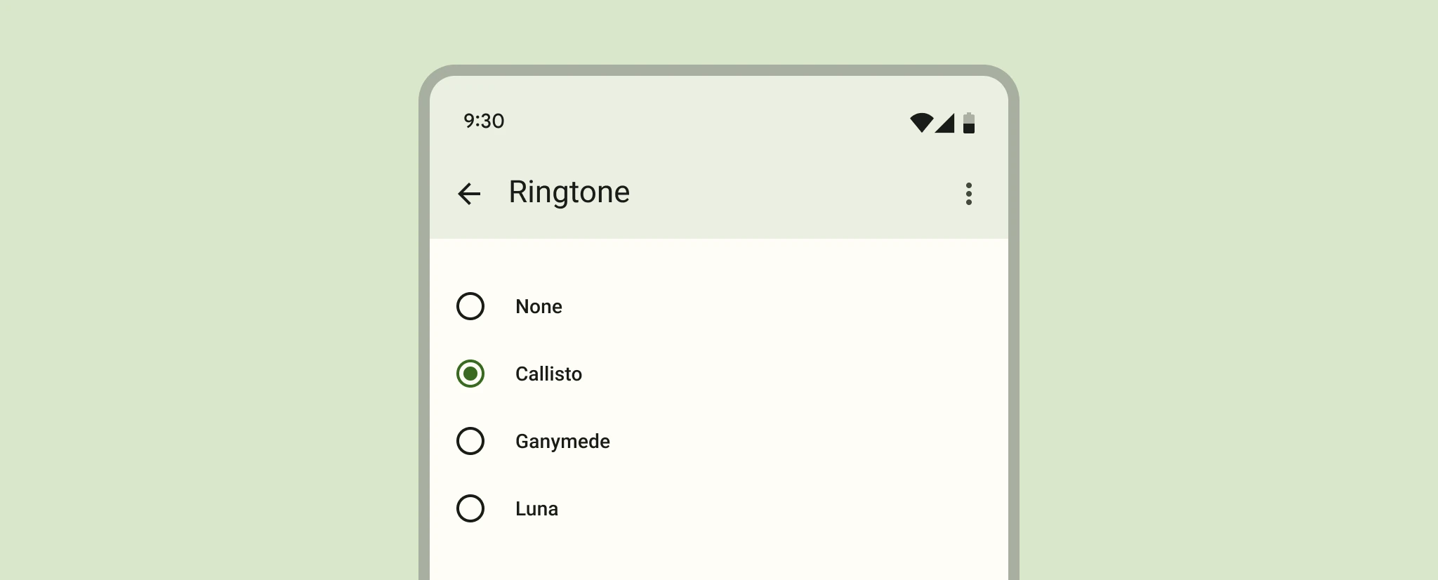The width and height of the screenshot is (1438, 580).
Task: Click the Wi-Fi status icon
Action: [x=921, y=121]
